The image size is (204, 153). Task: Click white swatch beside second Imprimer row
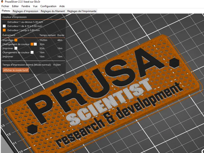(16, 48)
